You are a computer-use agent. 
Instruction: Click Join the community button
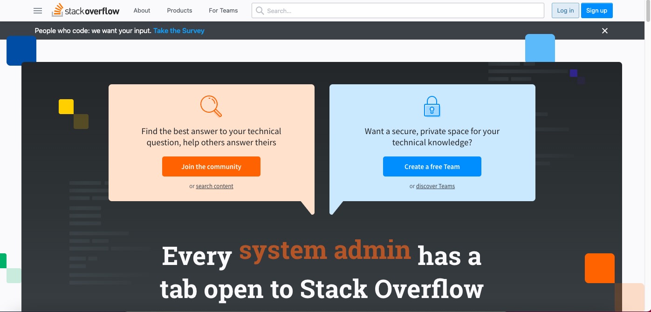click(x=211, y=167)
